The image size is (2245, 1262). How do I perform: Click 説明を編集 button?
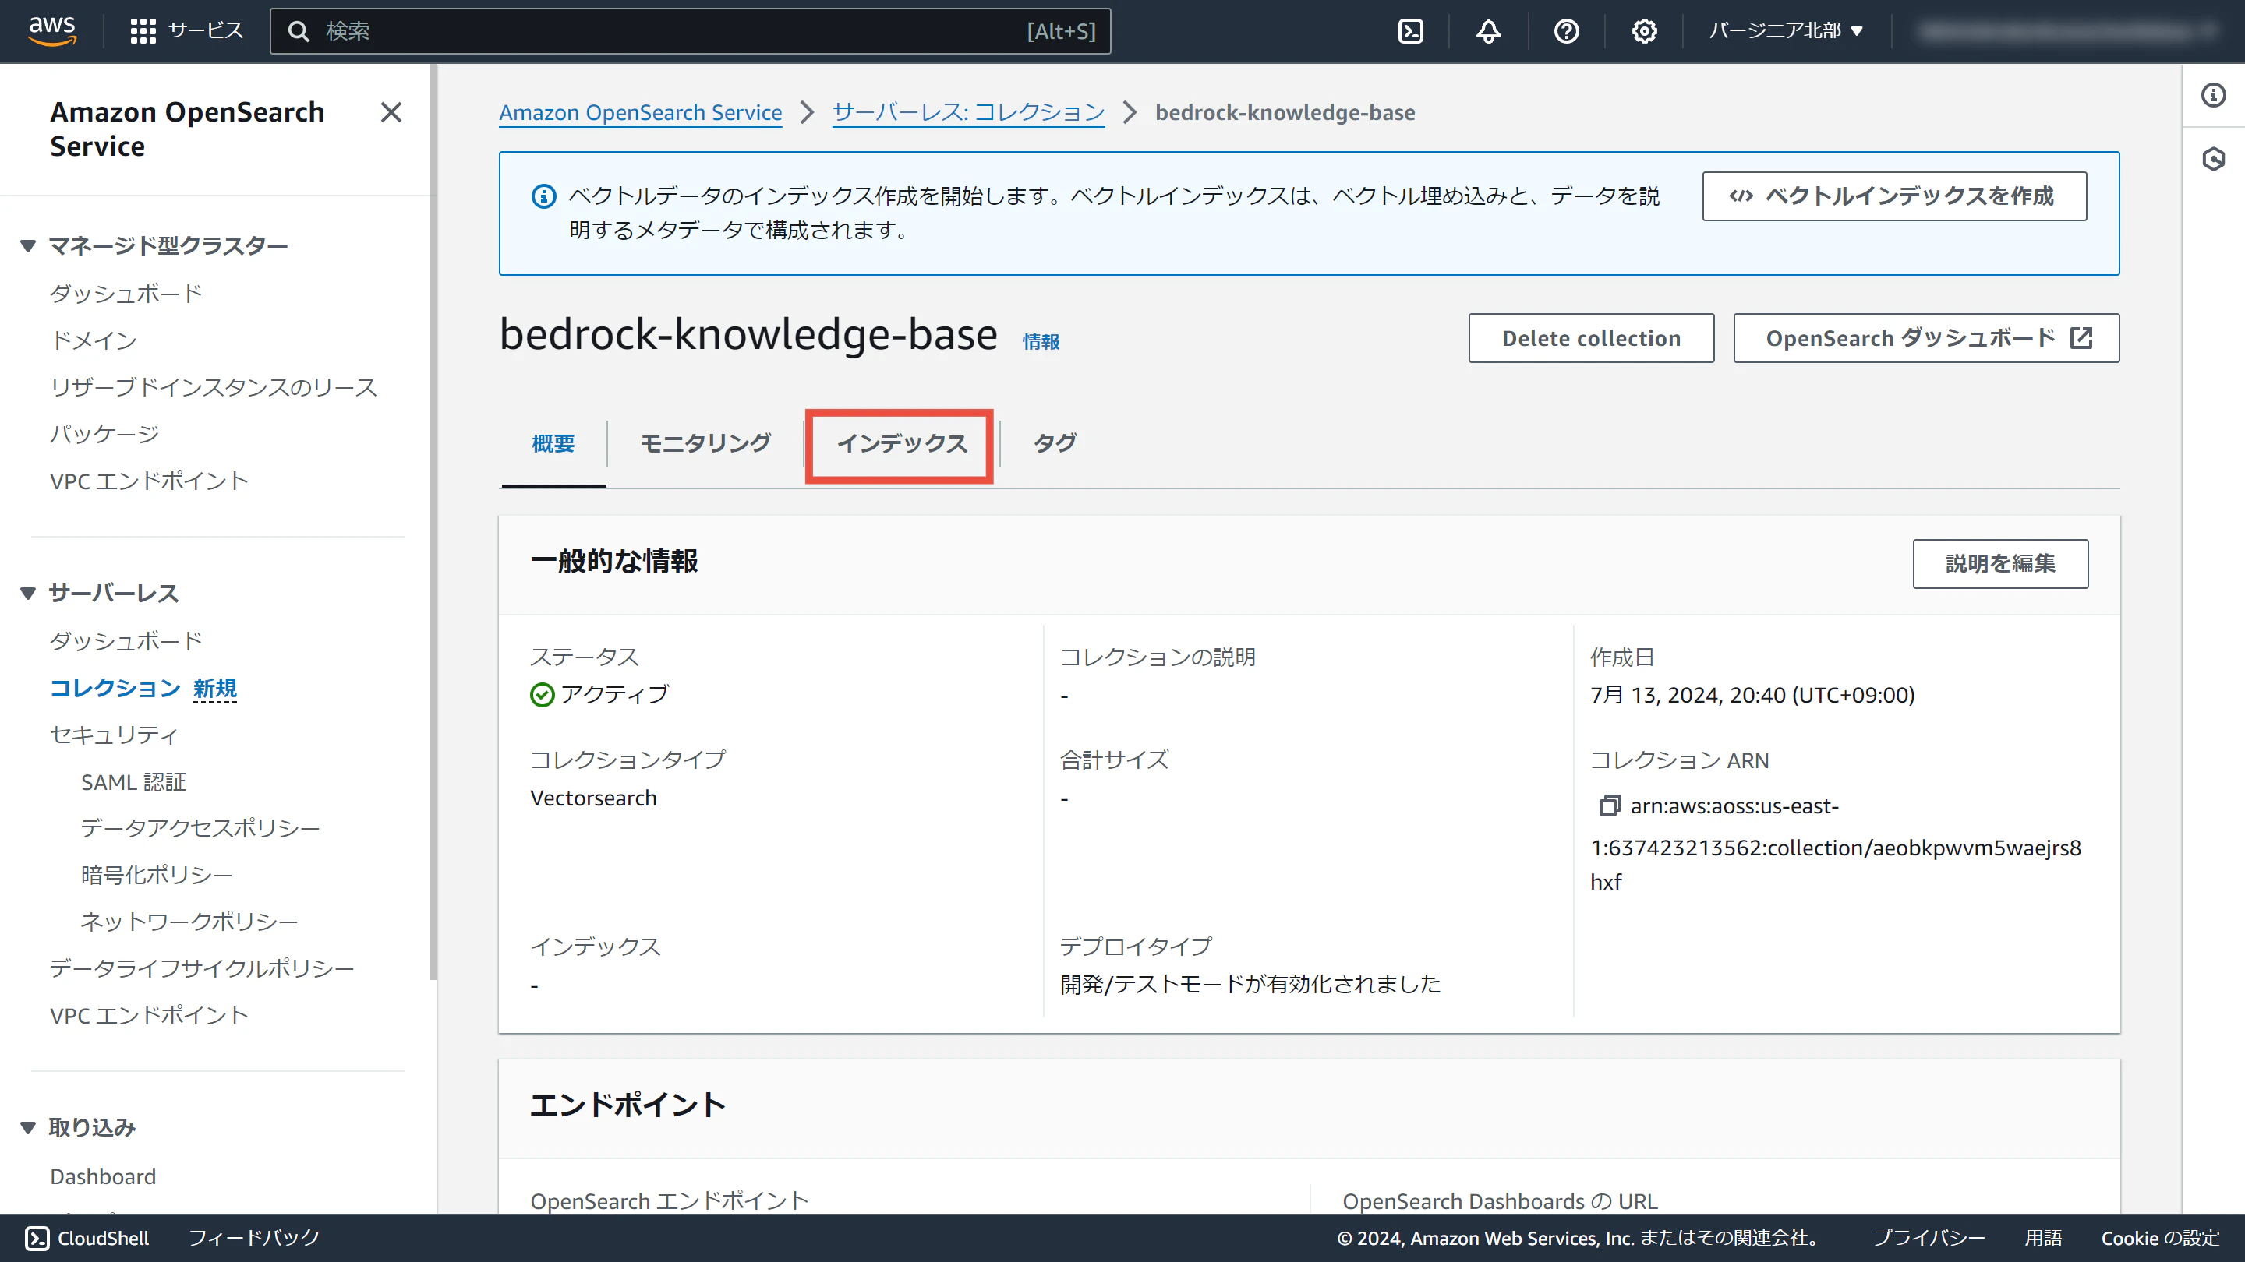click(x=2001, y=563)
